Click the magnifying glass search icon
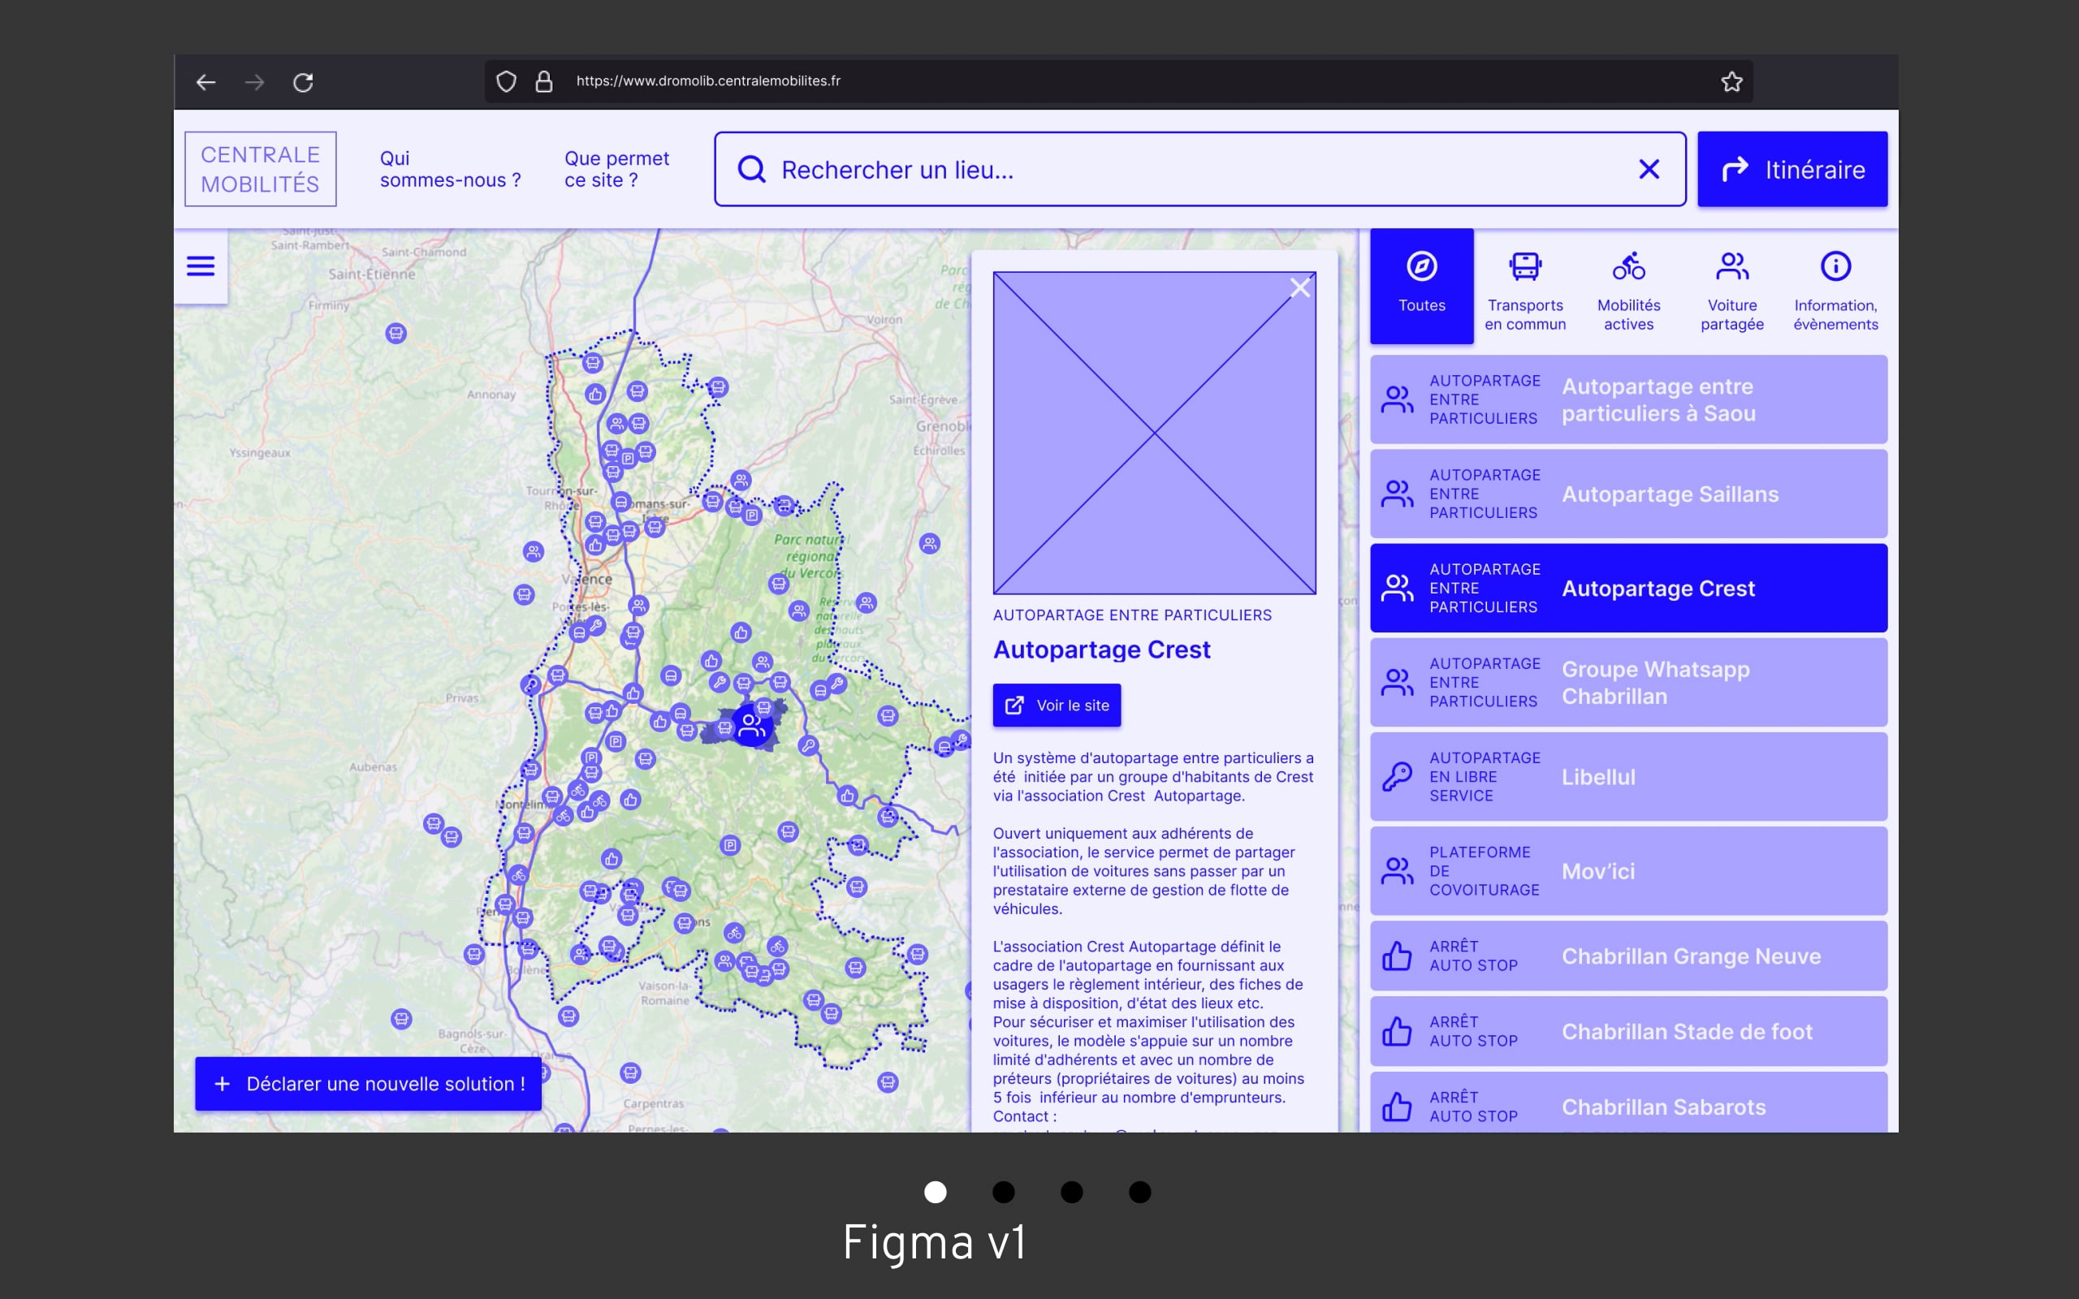 click(752, 169)
